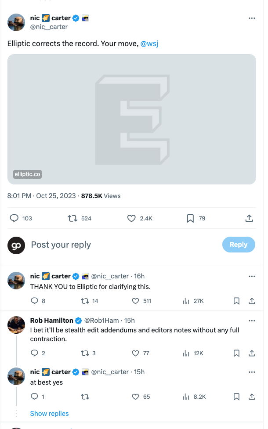
Task: Open more options on Rob Hamilton's reply
Action: click(252, 321)
